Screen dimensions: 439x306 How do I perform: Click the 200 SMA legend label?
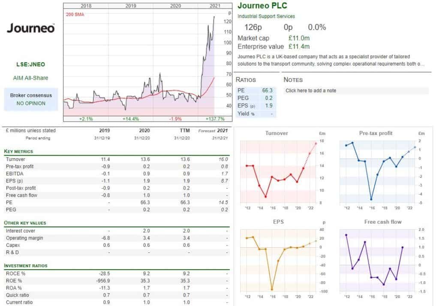coord(75,14)
